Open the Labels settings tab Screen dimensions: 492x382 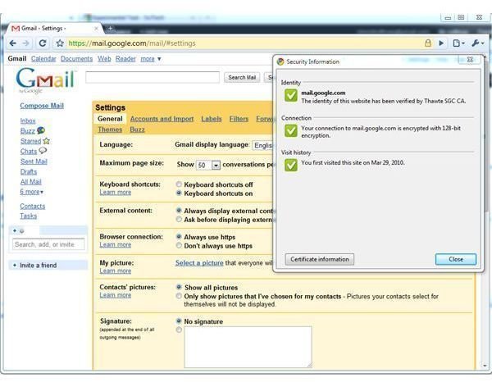point(212,119)
